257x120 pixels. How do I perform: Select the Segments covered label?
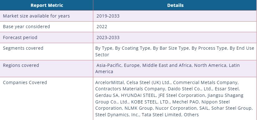(23, 48)
